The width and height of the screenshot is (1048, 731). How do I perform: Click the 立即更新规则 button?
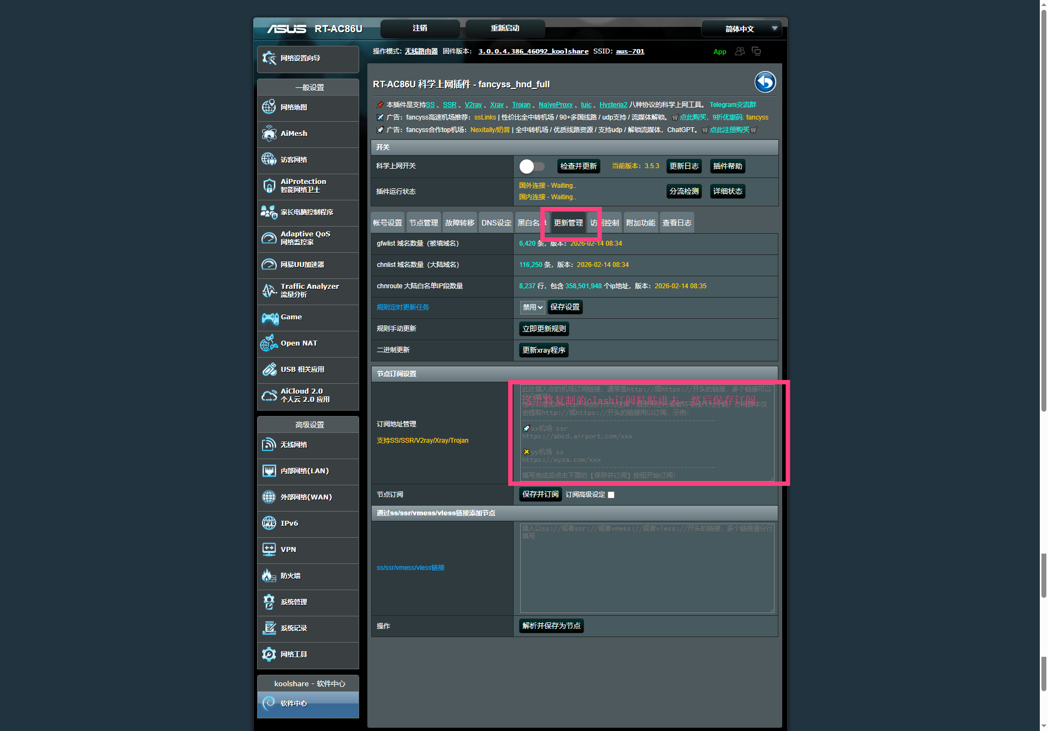click(544, 329)
